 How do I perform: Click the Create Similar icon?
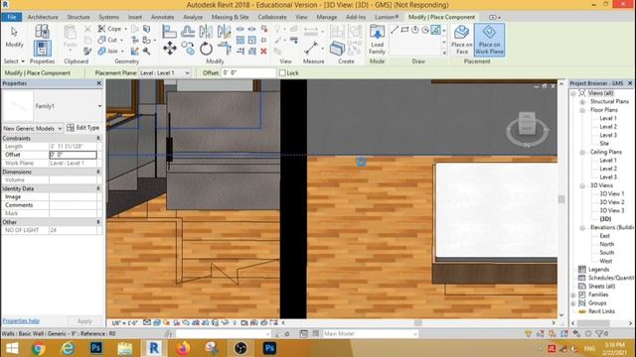tap(337, 49)
